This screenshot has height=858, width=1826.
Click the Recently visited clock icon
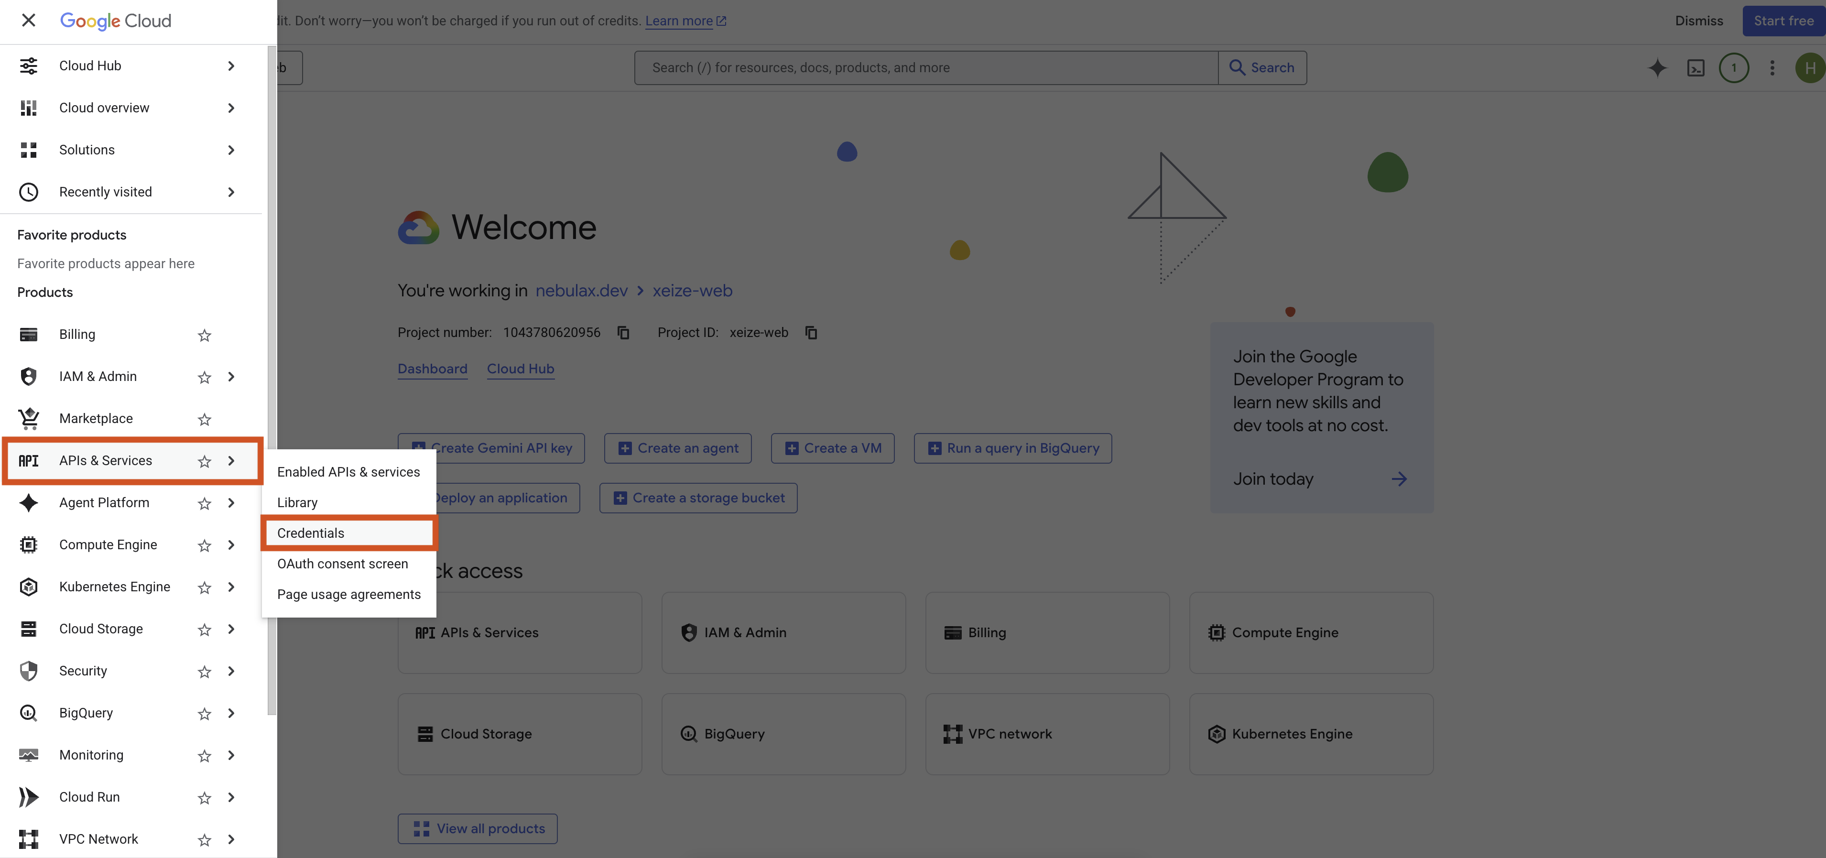pos(28,192)
